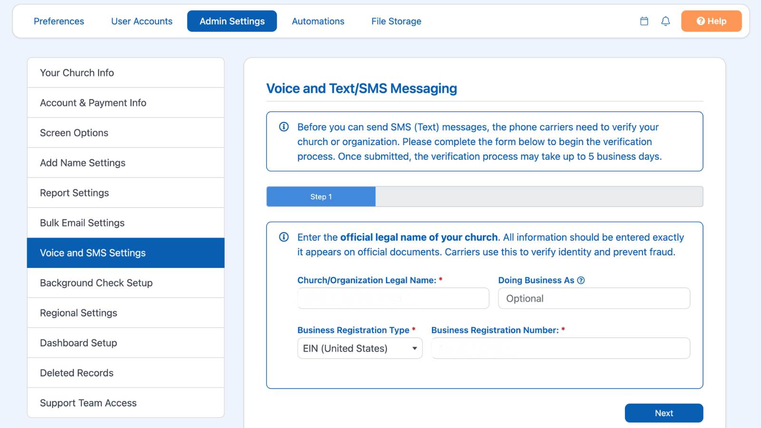Image resolution: width=761 pixels, height=428 pixels.
Task: Click the Voice and Text/SMS Messaging heading
Action: point(361,88)
